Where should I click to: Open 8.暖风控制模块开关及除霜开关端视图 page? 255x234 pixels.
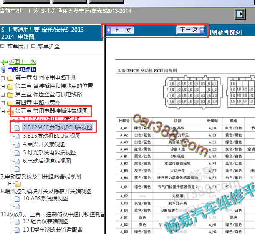46,191
